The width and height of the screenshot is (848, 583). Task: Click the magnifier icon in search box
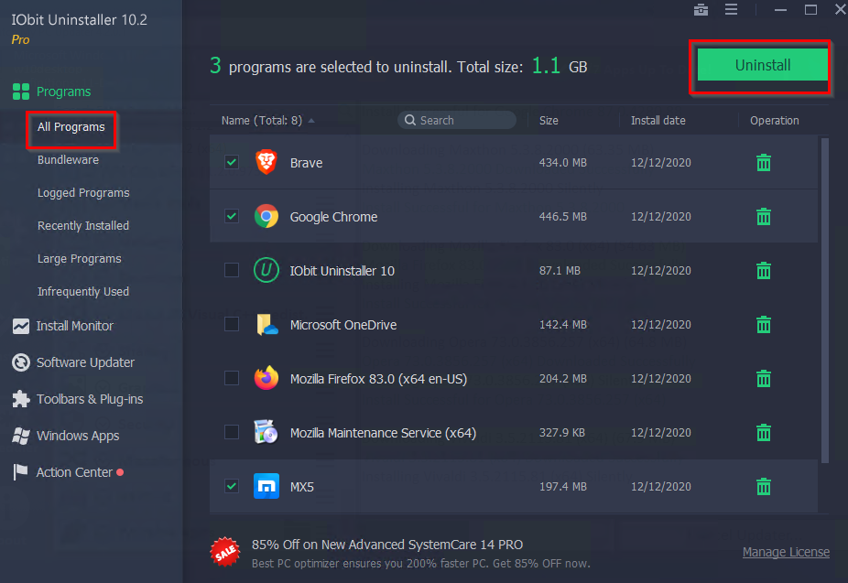pyautogui.click(x=410, y=120)
